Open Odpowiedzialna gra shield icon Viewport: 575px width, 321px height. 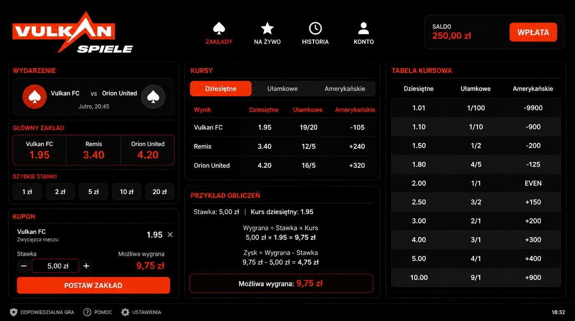click(13, 312)
